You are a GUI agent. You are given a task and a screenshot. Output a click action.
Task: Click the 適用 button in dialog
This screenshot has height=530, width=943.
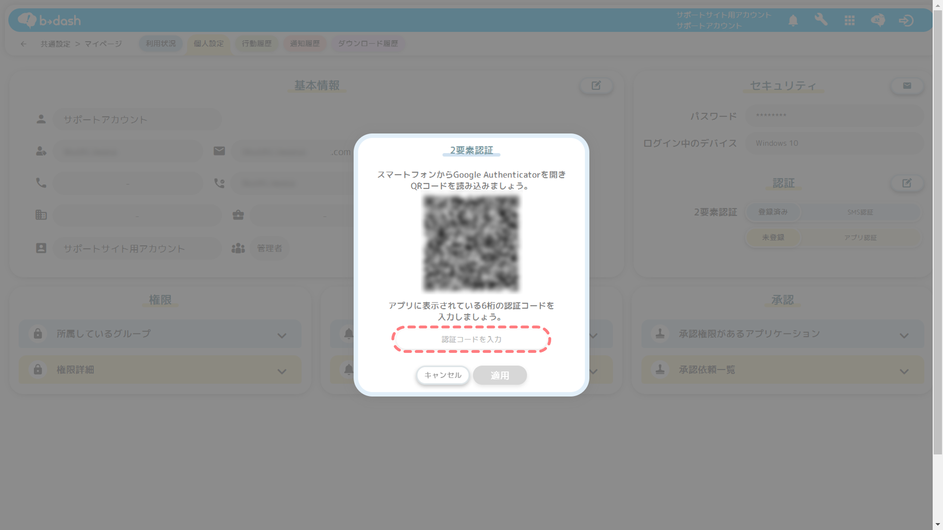pos(500,375)
